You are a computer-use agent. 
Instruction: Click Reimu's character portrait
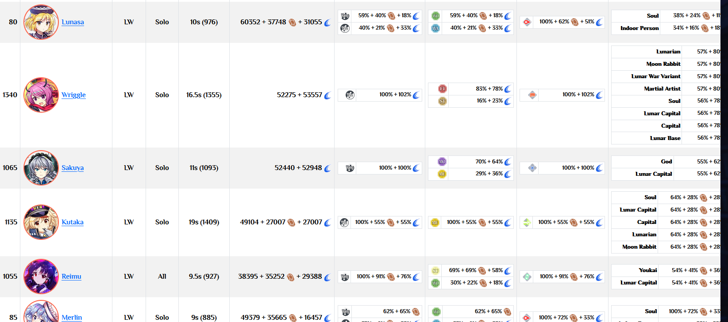[41, 277]
